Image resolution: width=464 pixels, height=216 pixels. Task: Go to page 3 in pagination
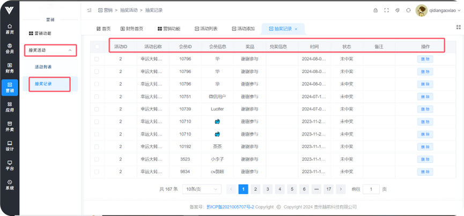[267, 189]
